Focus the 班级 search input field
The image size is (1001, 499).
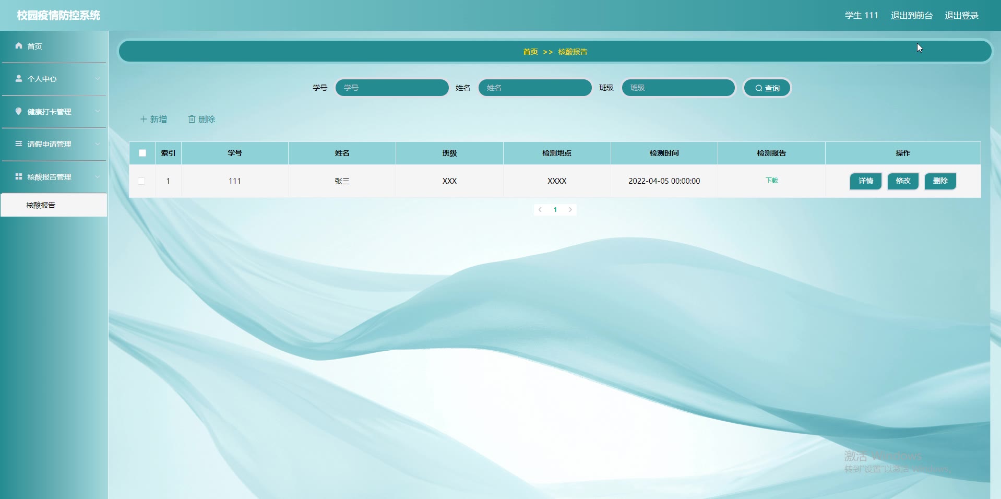tap(678, 88)
